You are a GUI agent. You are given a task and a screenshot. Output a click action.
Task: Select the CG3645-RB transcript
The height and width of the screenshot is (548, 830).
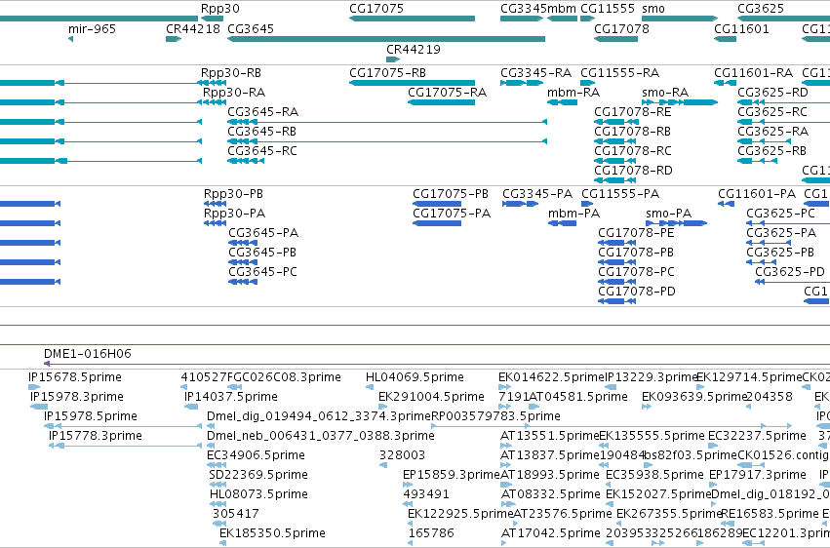coord(387,141)
